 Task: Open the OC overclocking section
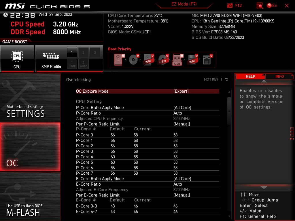click(x=30, y=147)
